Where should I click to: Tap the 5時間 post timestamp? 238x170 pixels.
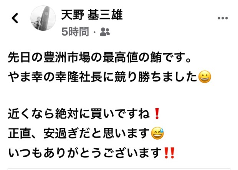pos(75,32)
